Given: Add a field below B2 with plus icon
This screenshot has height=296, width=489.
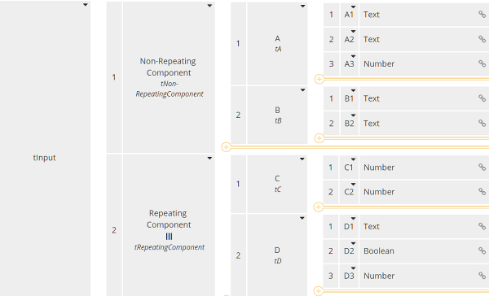Looking at the screenshot, I should (x=319, y=138).
